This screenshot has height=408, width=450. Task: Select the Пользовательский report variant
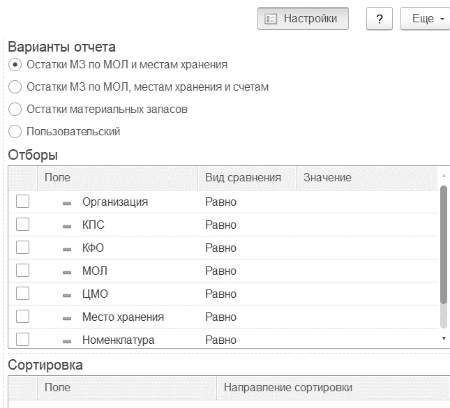pyautogui.click(x=15, y=132)
